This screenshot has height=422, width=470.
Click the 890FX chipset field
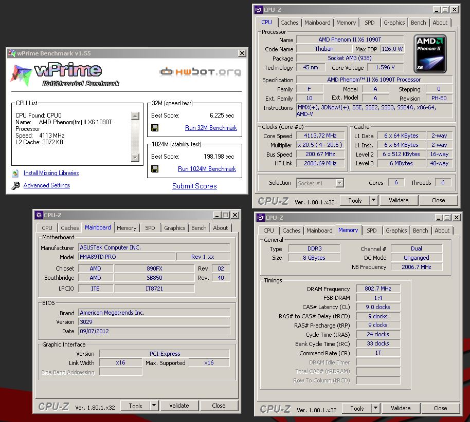(x=154, y=268)
